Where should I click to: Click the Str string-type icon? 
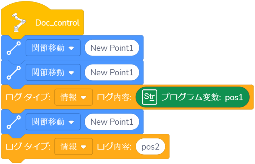[x=149, y=97]
